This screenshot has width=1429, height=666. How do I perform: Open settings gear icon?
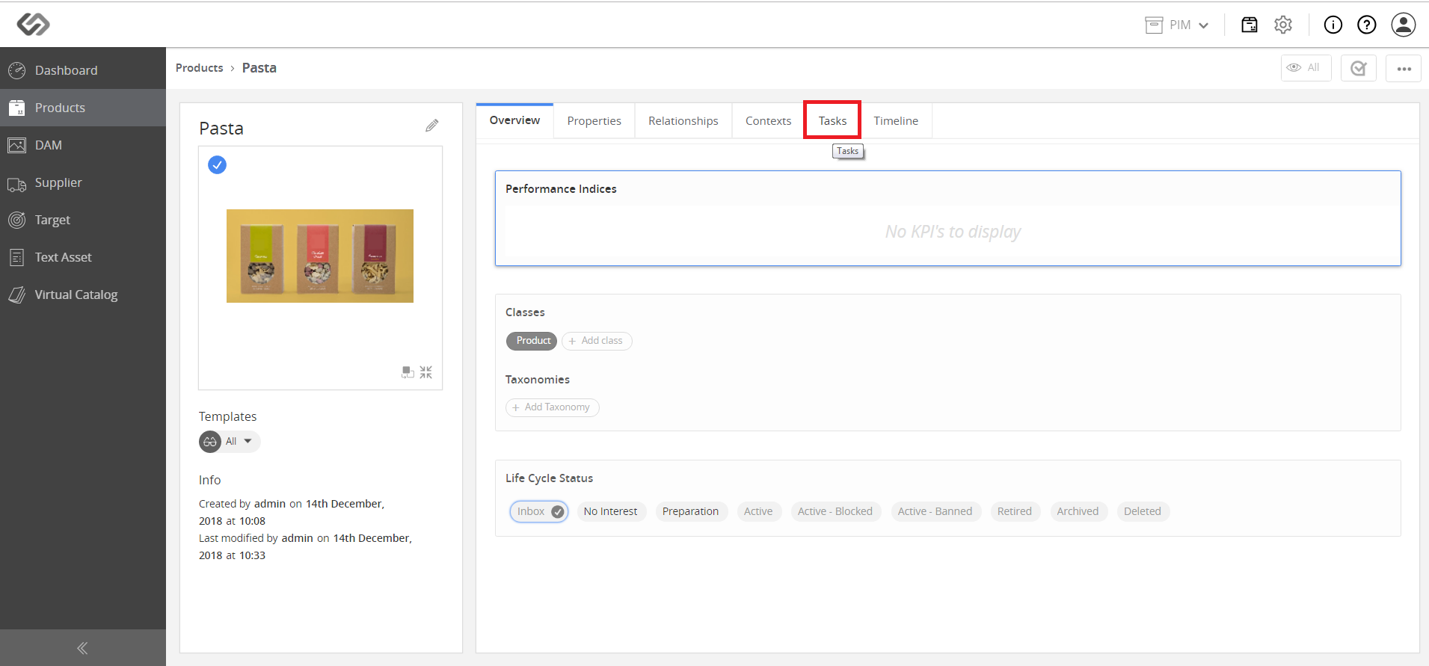click(1283, 25)
